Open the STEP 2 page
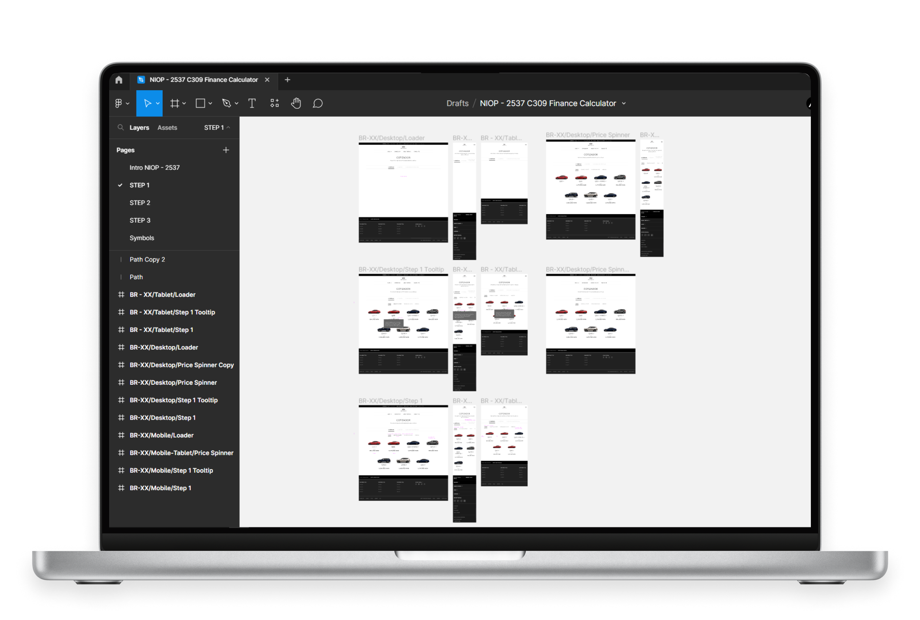The height and width of the screenshot is (620, 920). pos(140,203)
